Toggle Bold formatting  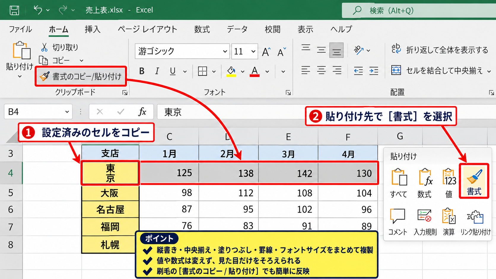coord(142,71)
